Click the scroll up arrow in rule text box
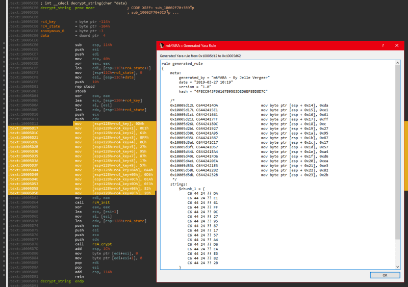408x287 pixels. [398, 63]
